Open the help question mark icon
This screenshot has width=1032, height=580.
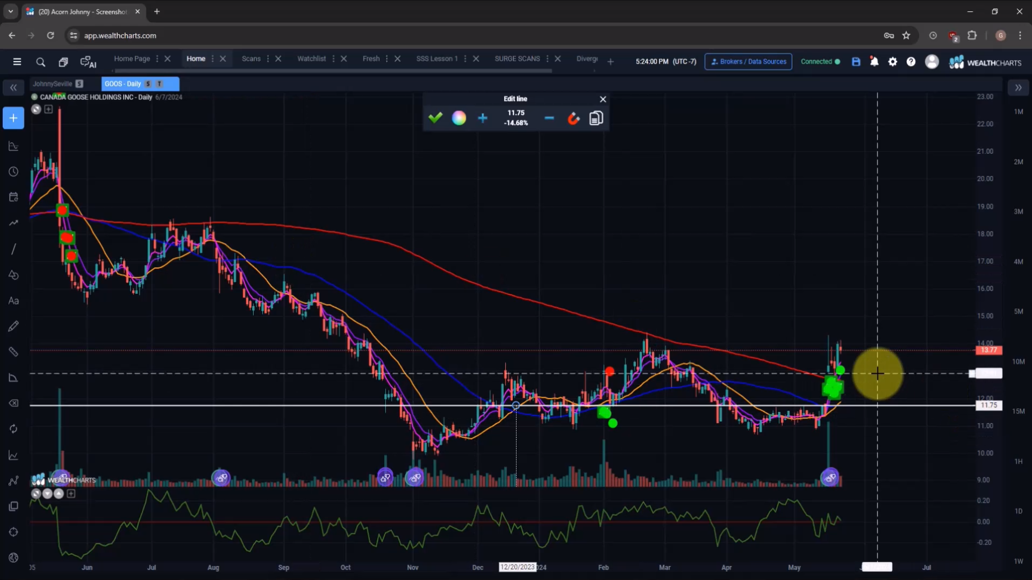911,62
